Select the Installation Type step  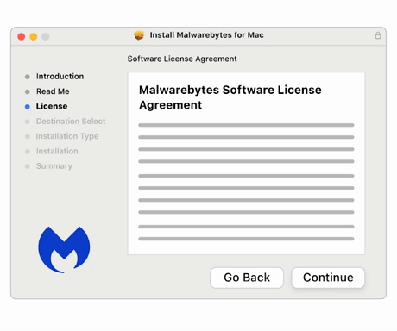point(67,136)
